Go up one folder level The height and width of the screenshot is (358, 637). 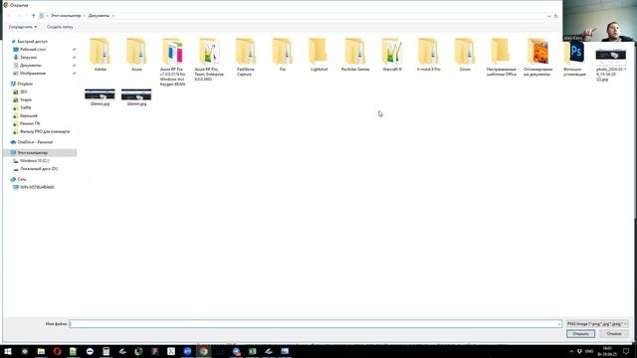click(x=33, y=16)
